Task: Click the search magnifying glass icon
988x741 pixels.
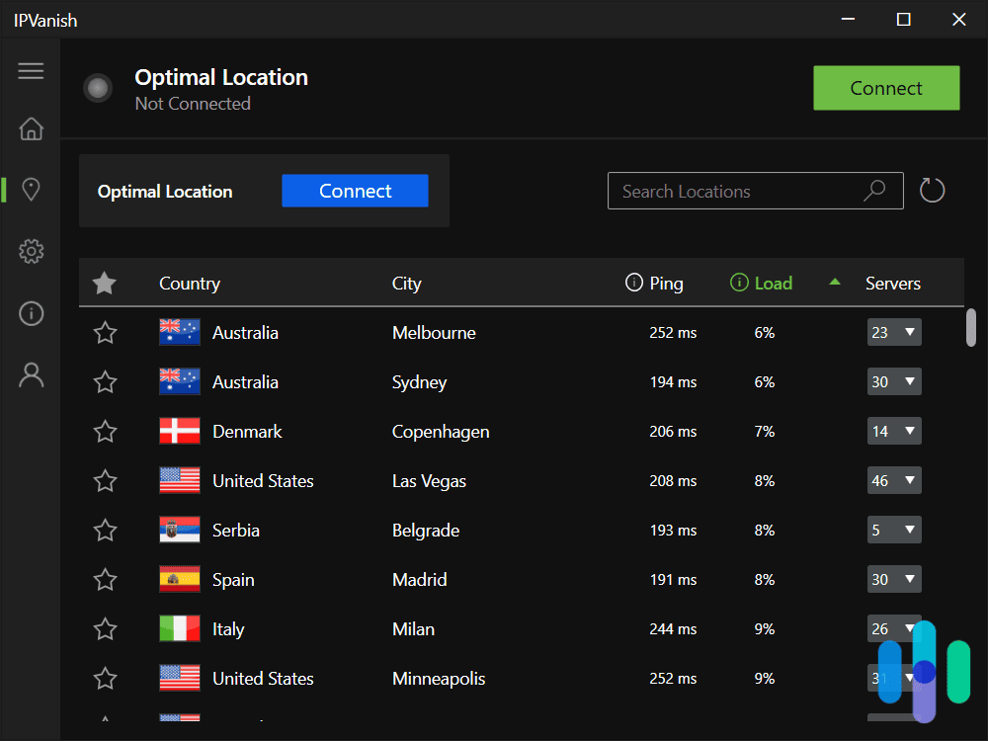Action: coord(874,190)
